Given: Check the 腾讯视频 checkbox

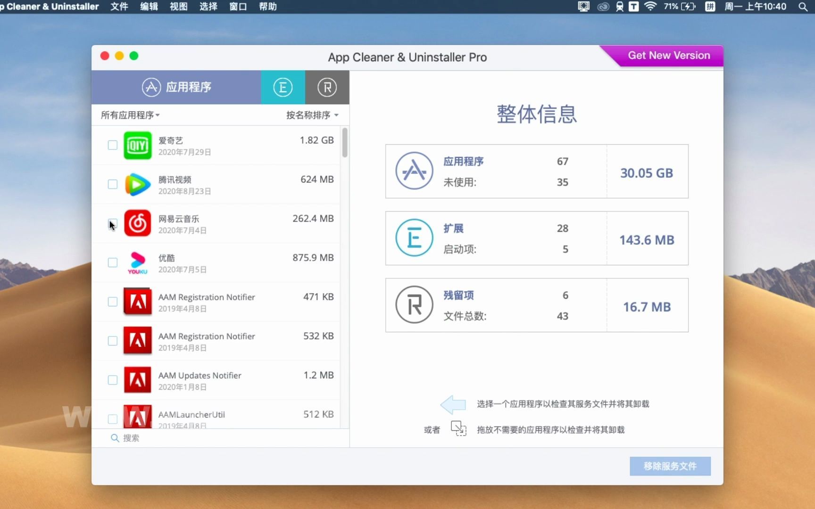Looking at the screenshot, I should coord(112,184).
